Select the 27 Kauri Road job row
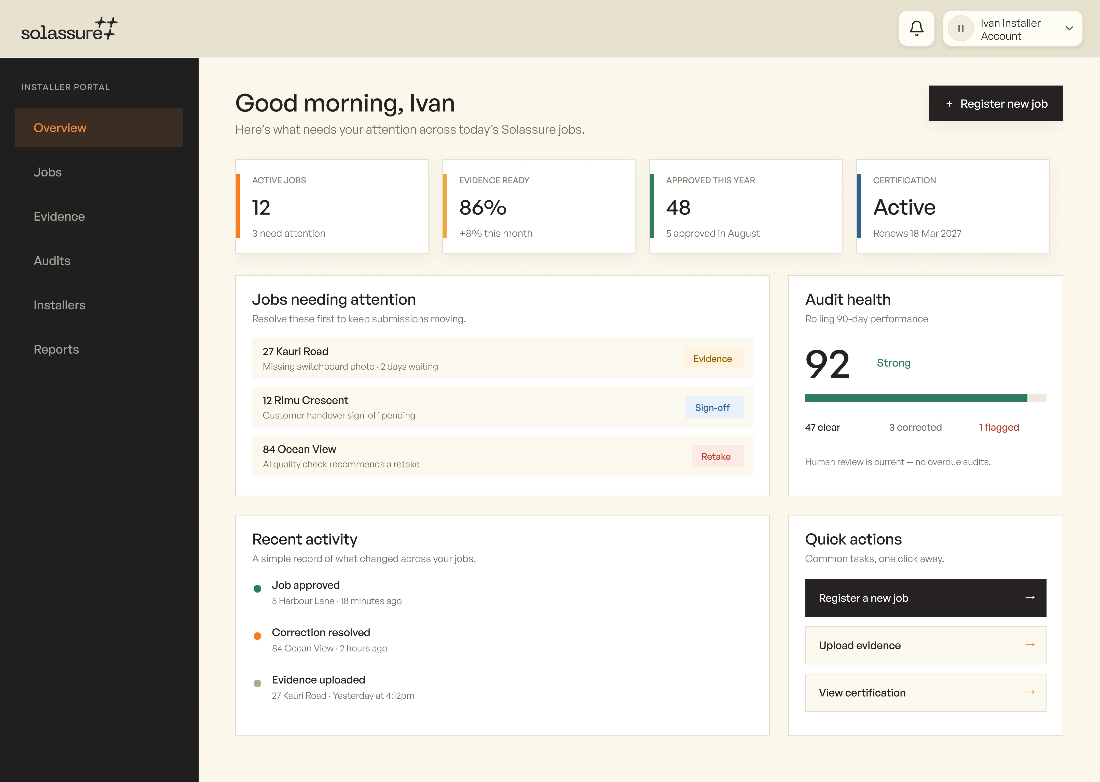 click(x=502, y=358)
